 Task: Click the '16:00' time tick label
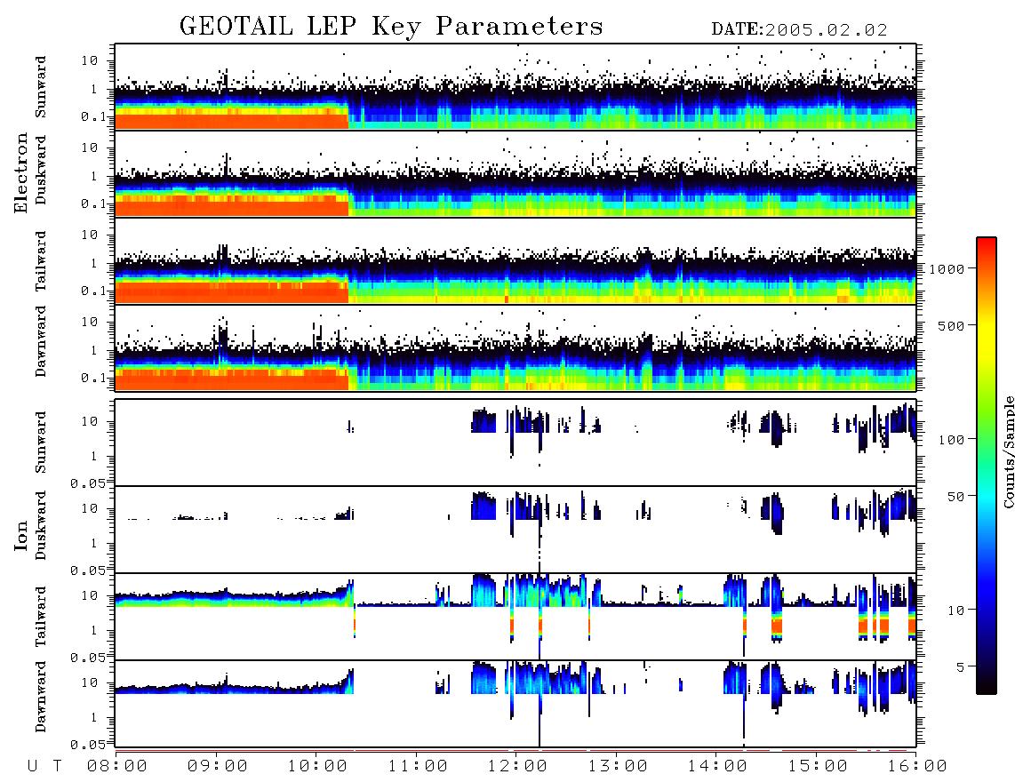917,766
